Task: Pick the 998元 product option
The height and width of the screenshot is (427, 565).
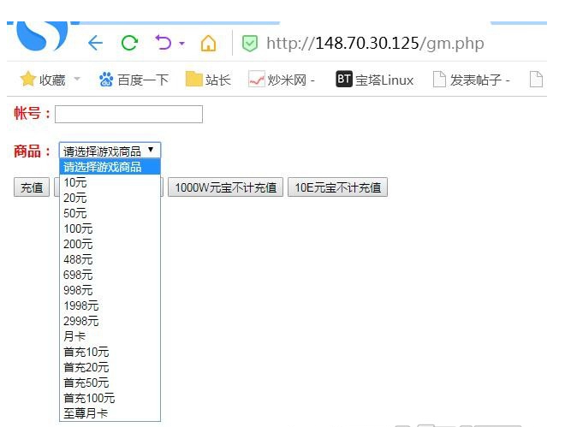Action: 78,290
